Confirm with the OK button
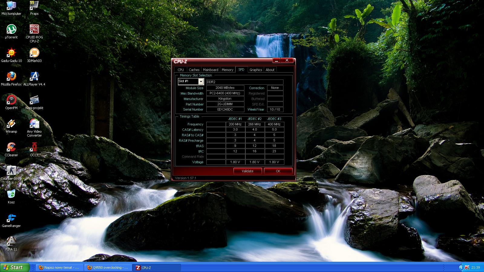Screen dimensions: 484x272 coord(278,171)
